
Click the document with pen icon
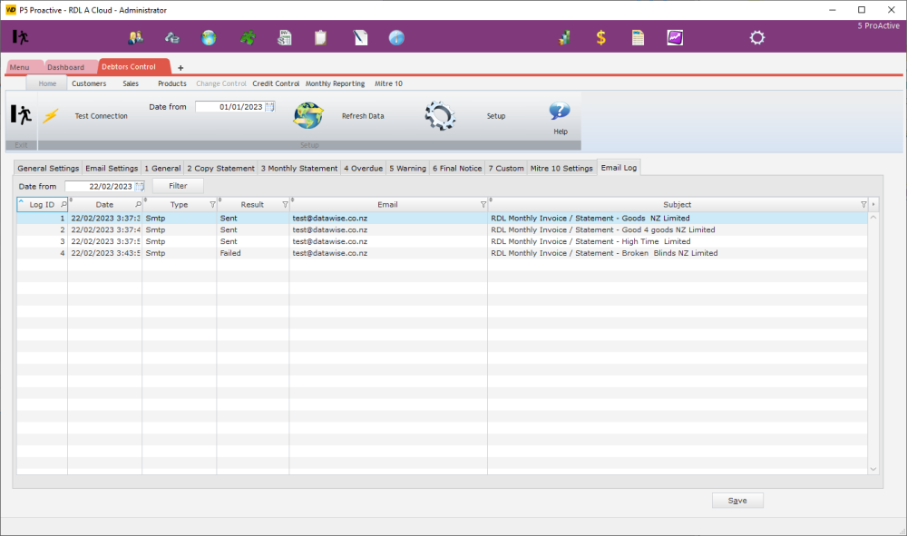360,38
